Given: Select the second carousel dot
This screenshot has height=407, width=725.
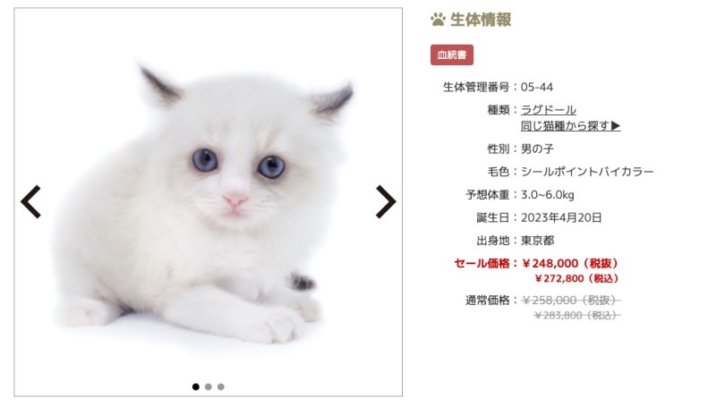Looking at the screenshot, I should (208, 386).
